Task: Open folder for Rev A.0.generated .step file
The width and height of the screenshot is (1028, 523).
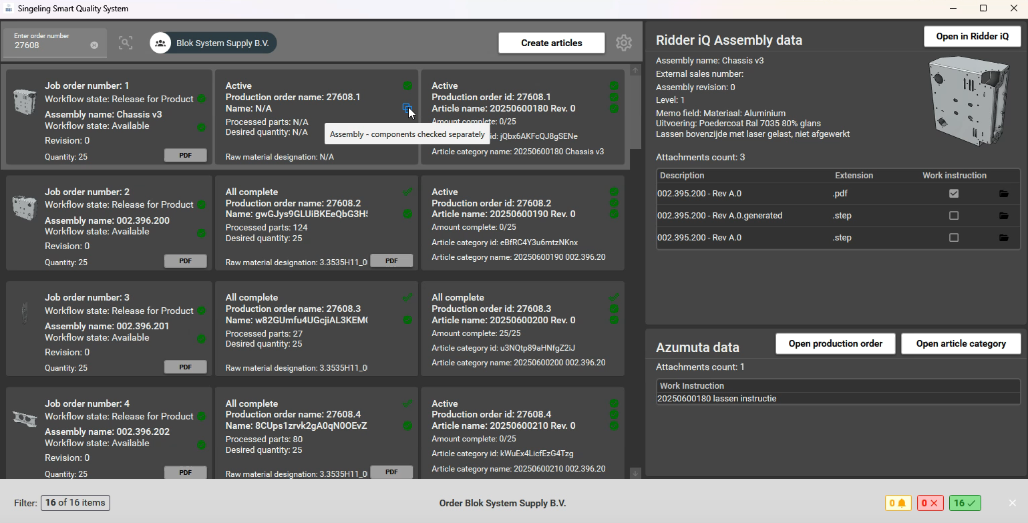Action: click(1003, 216)
